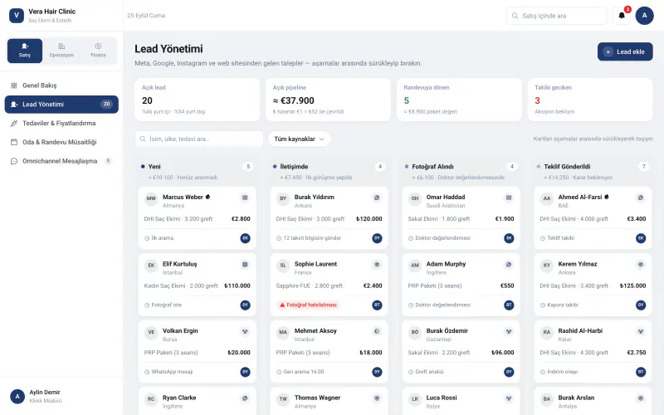Open the Takibi geciken stat card
Screen dimensions: 664x415
point(590,100)
